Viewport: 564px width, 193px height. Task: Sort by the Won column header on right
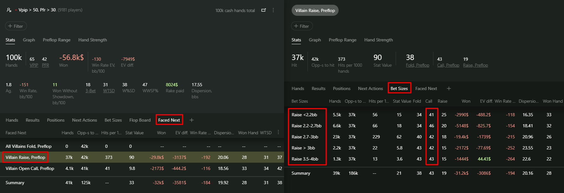(466, 101)
